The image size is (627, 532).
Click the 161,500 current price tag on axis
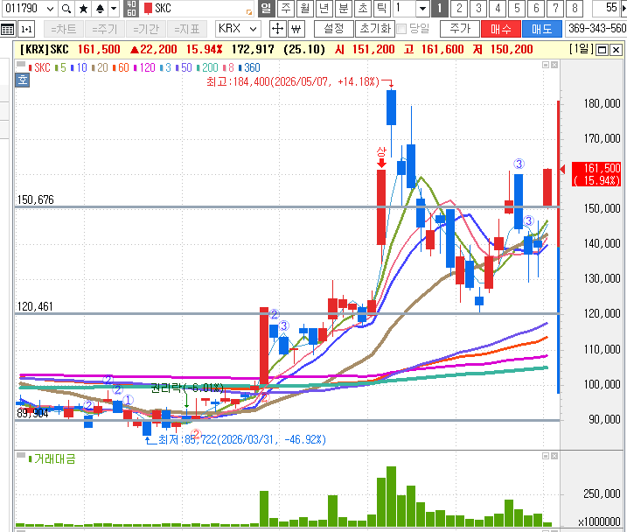pos(596,174)
